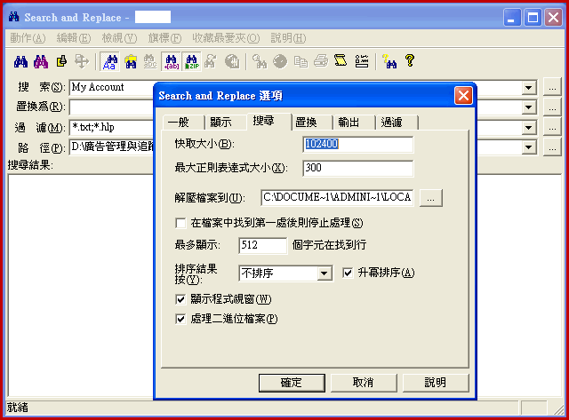This screenshot has height=420, width=569.
Task: Toggle the 處理二進位檔案 checkbox
Action: 181,319
